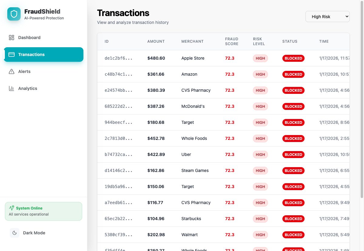Select transaction ID 685222d2...

click(x=119, y=106)
